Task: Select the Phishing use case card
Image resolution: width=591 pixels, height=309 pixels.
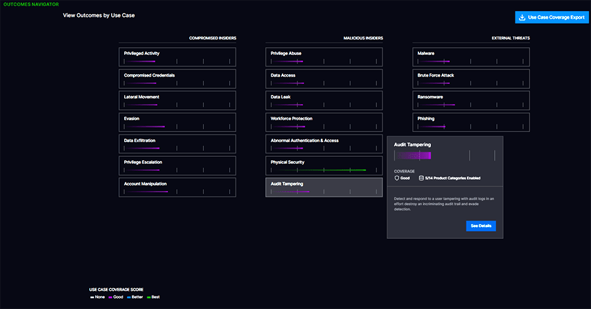Action: [471, 122]
